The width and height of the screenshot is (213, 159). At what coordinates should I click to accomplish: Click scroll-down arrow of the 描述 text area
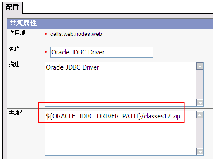pyautogui.click(x=200, y=102)
